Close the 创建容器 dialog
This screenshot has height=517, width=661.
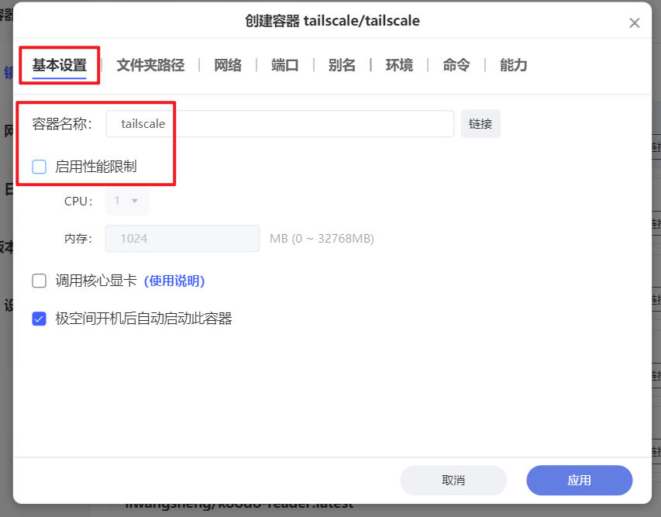pyautogui.click(x=635, y=22)
